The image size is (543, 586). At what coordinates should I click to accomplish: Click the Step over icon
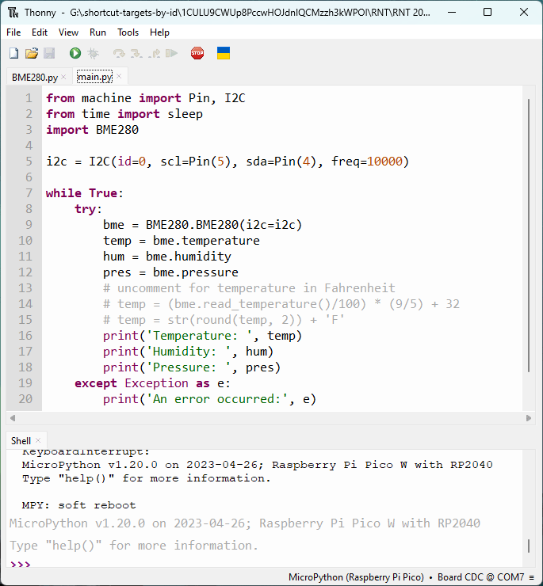click(119, 53)
